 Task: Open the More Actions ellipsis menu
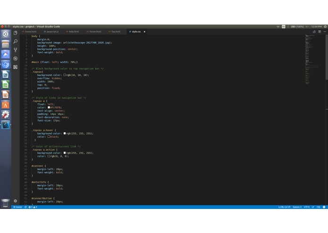(325, 32)
